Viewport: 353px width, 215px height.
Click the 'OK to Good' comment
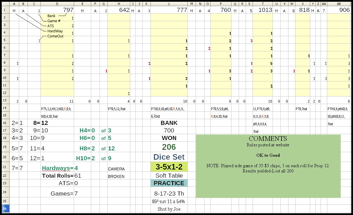(x=268, y=155)
